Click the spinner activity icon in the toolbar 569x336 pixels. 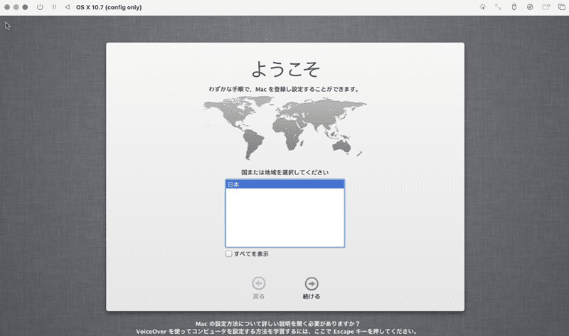482,7
